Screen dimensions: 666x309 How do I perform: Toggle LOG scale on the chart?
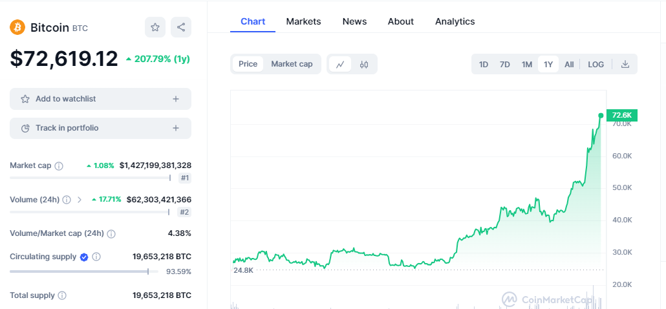[596, 65]
